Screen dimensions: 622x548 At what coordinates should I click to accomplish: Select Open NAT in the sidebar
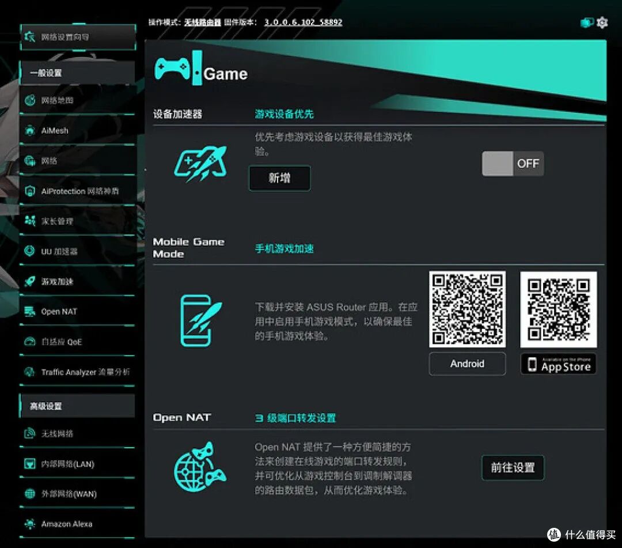[77, 312]
